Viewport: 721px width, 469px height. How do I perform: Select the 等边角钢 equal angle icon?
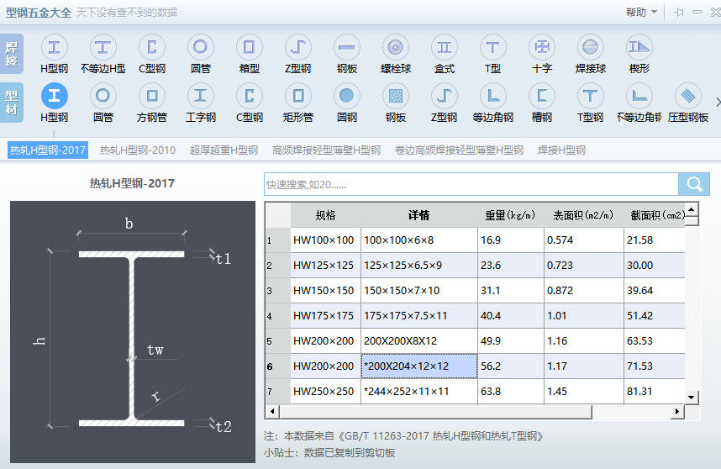tap(493, 96)
